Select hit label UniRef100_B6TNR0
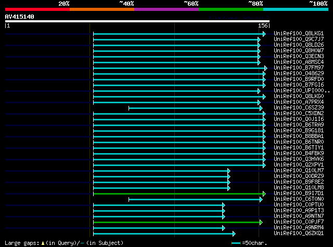Screen dimensions: 333x247 pyautogui.click(x=299, y=142)
